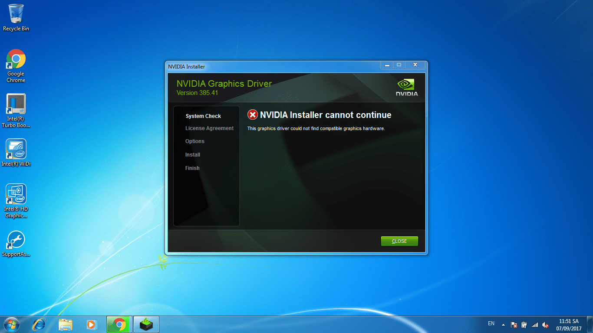Open the Recycle Bin desktop icon

[x=16, y=17]
